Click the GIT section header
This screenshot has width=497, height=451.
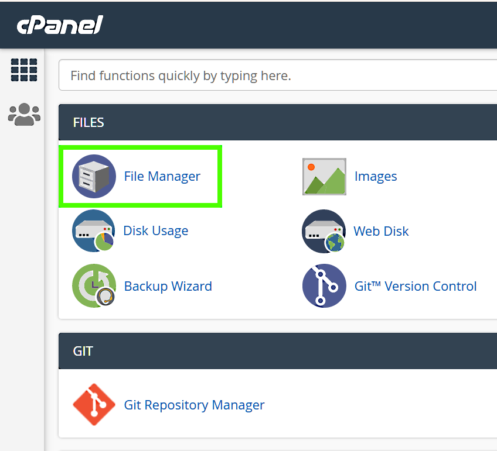(x=84, y=351)
